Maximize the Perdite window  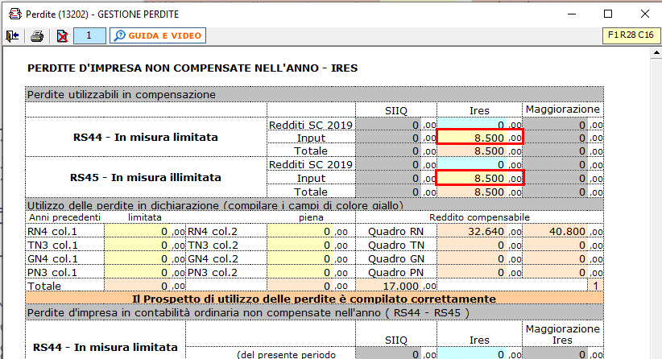[608, 14]
